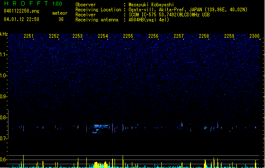The image size is (265, 168).
Task: Click the 0.9 kHz frequency tick label
Action: click(3, 97)
